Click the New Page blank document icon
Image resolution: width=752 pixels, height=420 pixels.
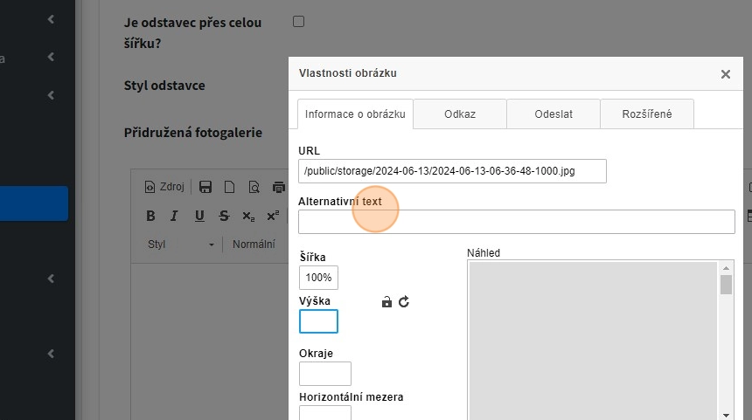click(x=230, y=187)
